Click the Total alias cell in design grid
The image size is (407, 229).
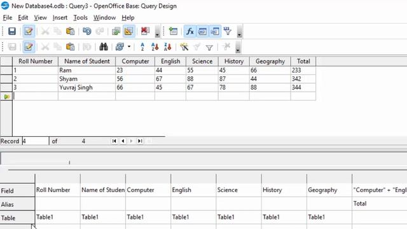(380, 204)
